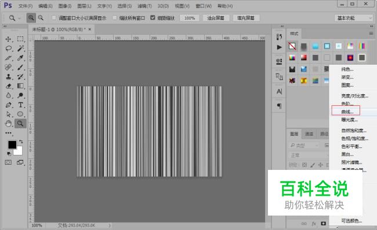
Task: Open the 滤镜(T) menu
Action: click(x=144, y=6)
